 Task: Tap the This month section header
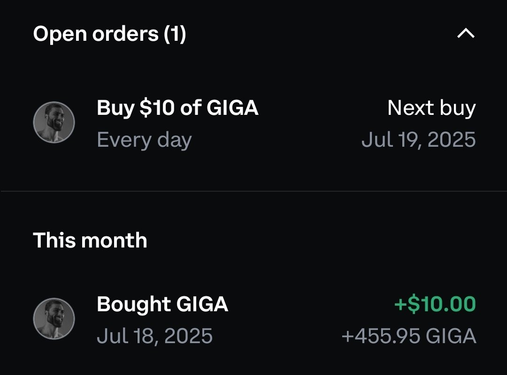(90, 240)
